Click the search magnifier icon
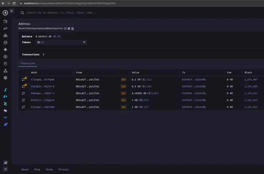Screen dimensions: 264x174 tap(22, 13)
